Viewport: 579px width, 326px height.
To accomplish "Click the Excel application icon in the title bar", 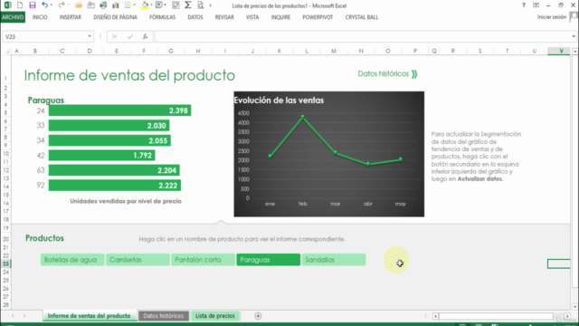I will pyautogui.click(x=7, y=5).
